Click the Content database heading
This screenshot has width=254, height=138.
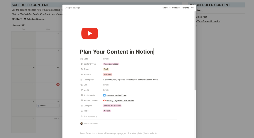[17, 19]
